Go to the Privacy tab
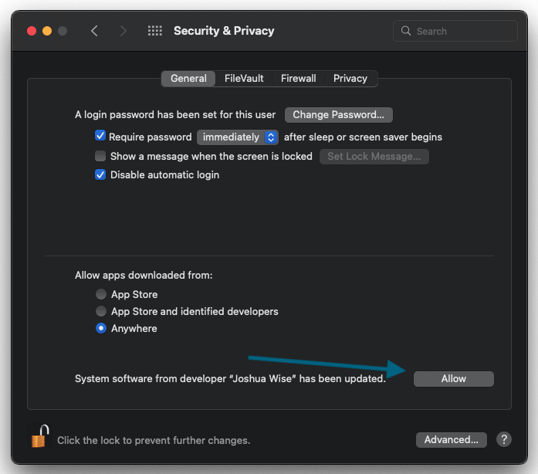This screenshot has height=474, width=538. 350,79
